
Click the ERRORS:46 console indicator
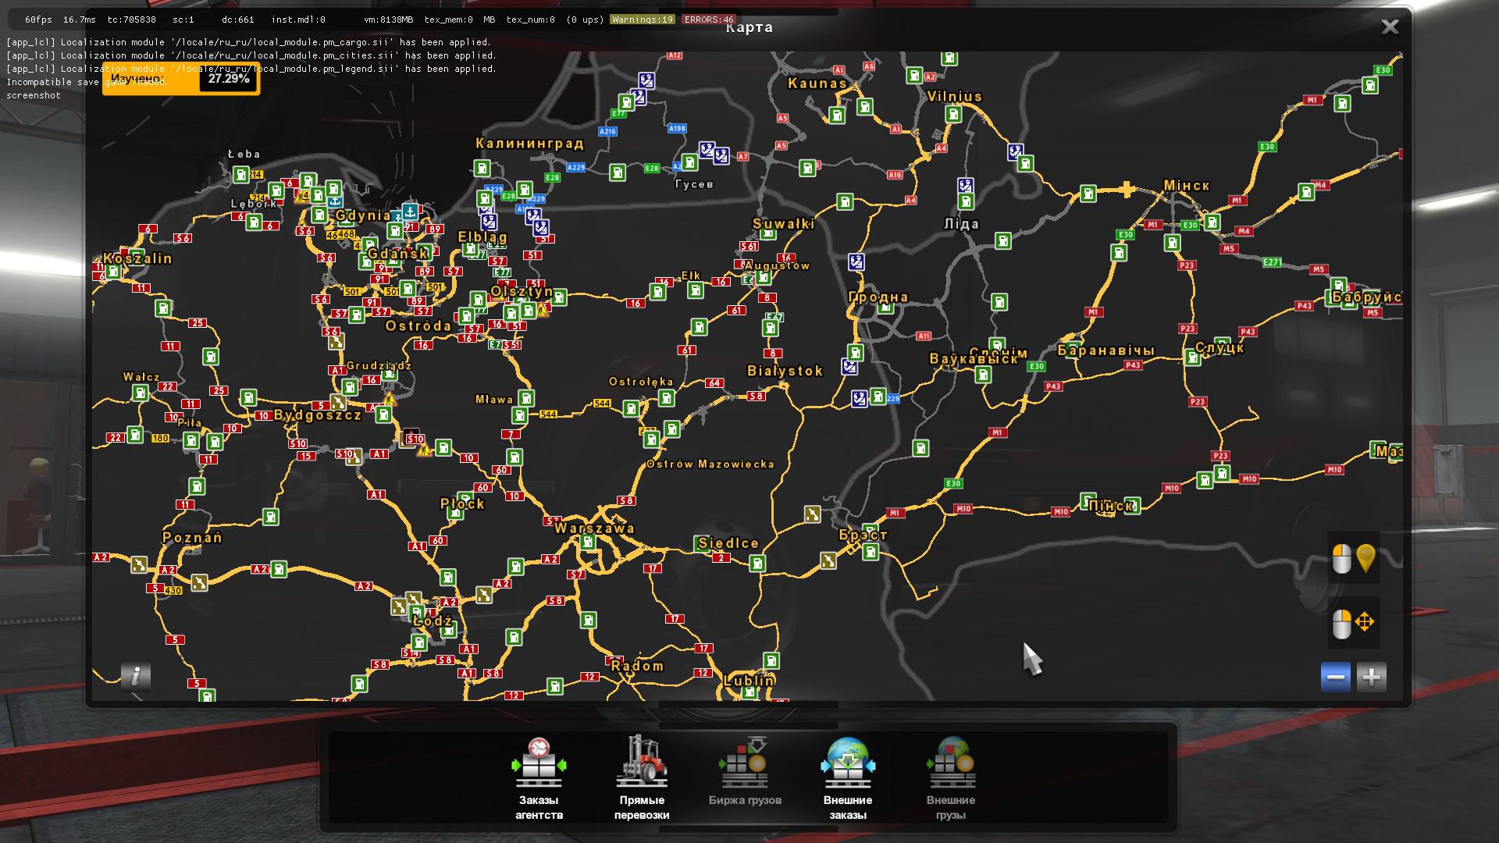[x=708, y=20]
